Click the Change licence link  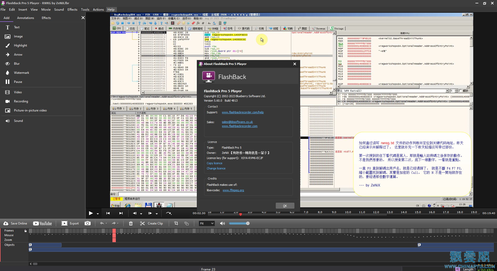click(216, 168)
